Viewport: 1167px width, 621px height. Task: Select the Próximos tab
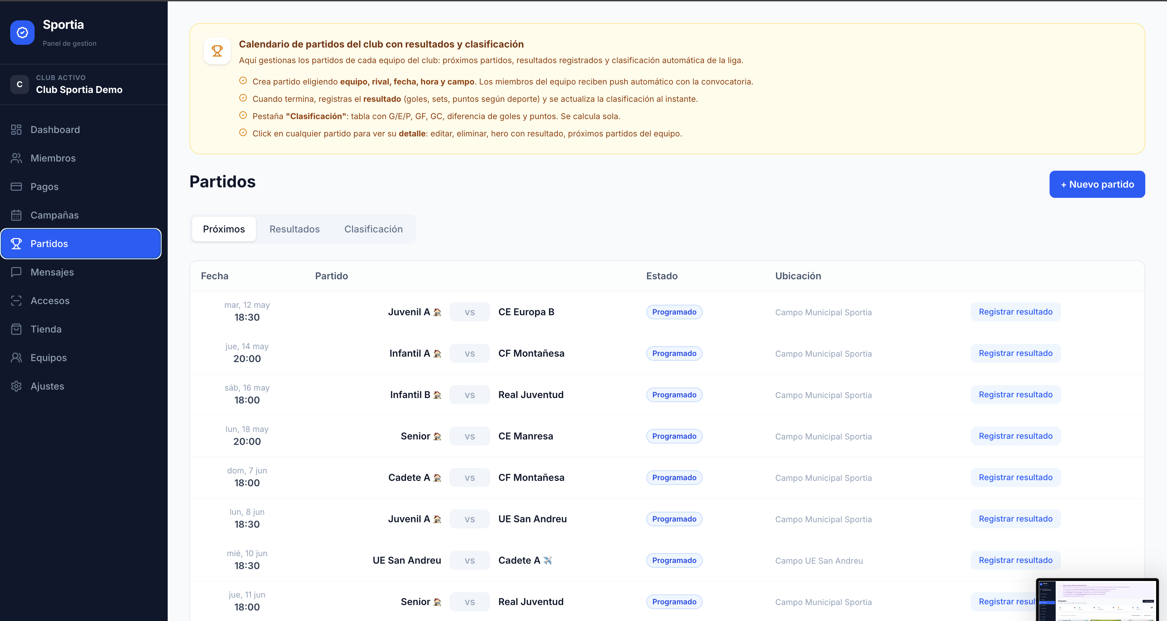224,229
